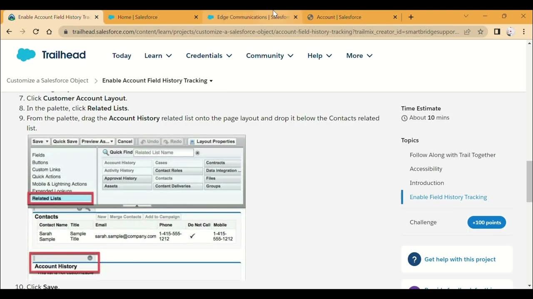The image size is (533, 299).
Task: Click step 7 'Customer Account Layout' text
Action: (x=84, y=98)
